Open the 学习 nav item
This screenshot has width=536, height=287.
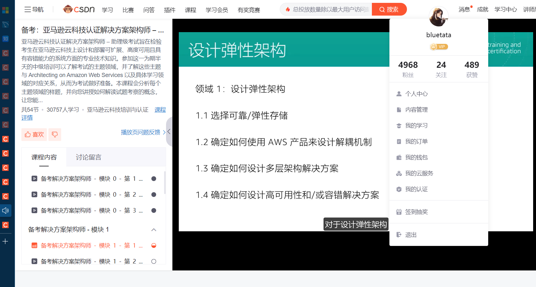click(x=107, y=10)
